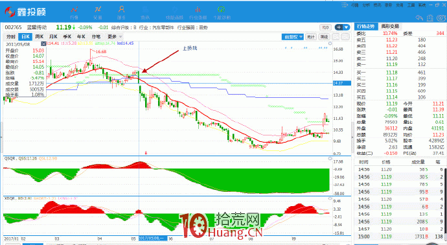Click the left edge panel collapse handle
447x245 pixels.
(1, 137)
